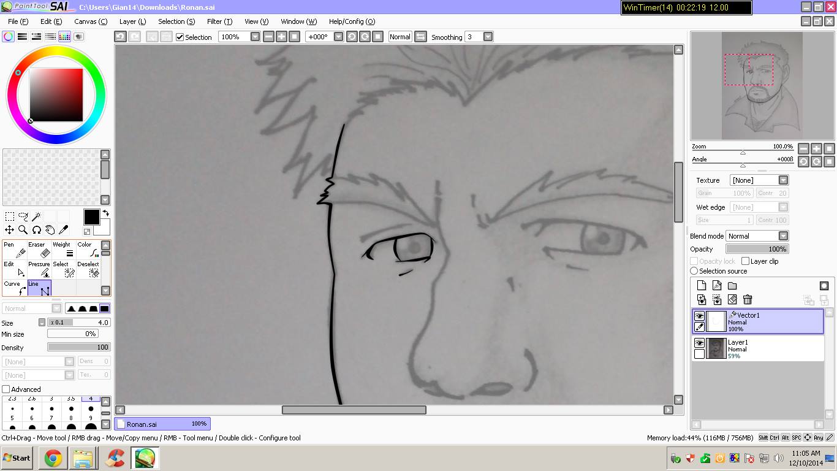The image size is (837, 471).
Task: Click the navigator thumbnail preview
Action: 762,86
